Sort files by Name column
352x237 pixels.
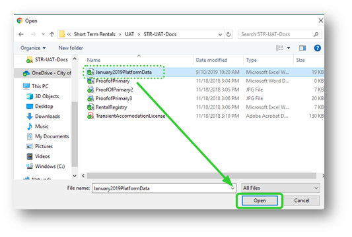(x=94, y=60)
